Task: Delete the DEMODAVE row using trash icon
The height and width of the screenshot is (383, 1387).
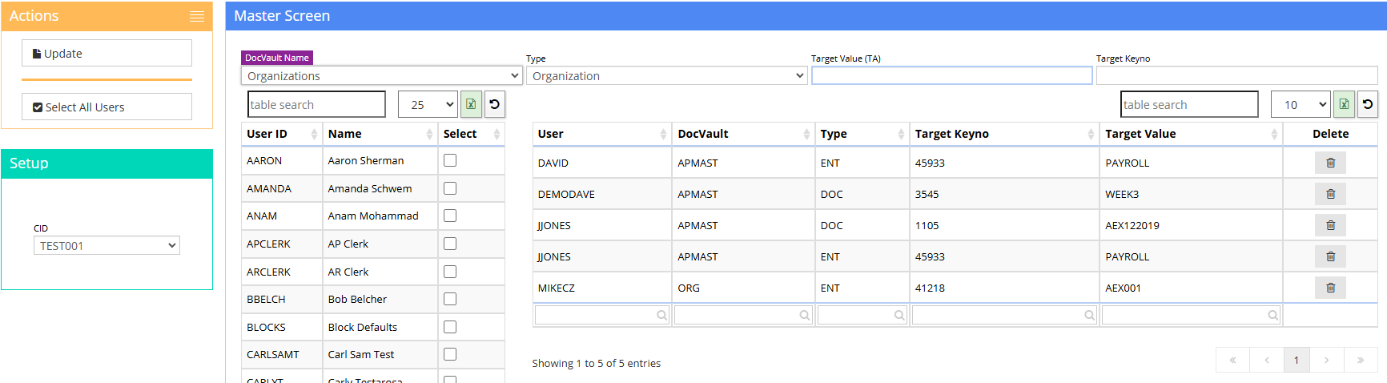Action: (1330, 194)
